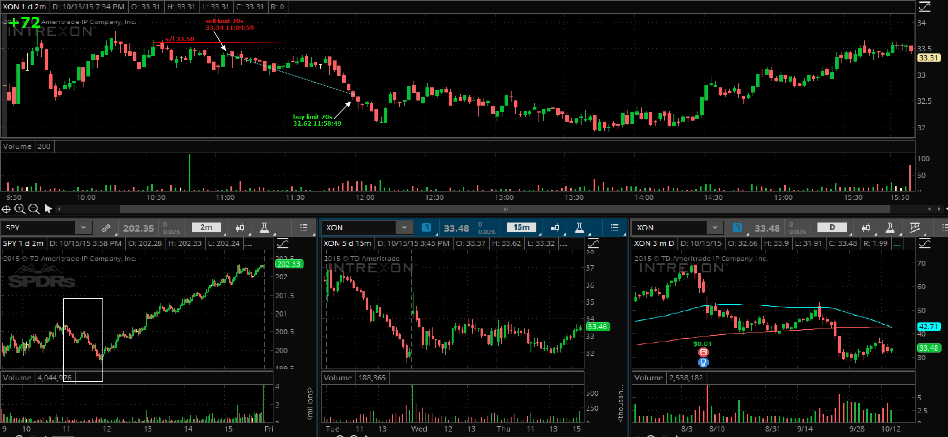Open chart style settings on SPY chart

coord(240,228)
